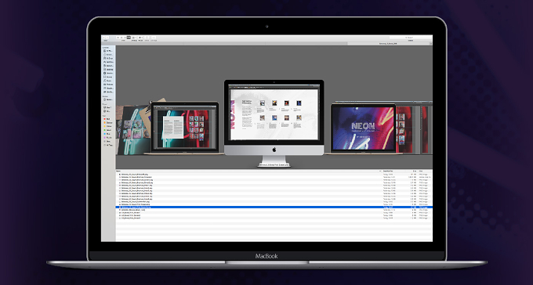Screen dimensions: 533x285
Task: Open Downloads in the sidebar
Action: [x=109, y=73]
